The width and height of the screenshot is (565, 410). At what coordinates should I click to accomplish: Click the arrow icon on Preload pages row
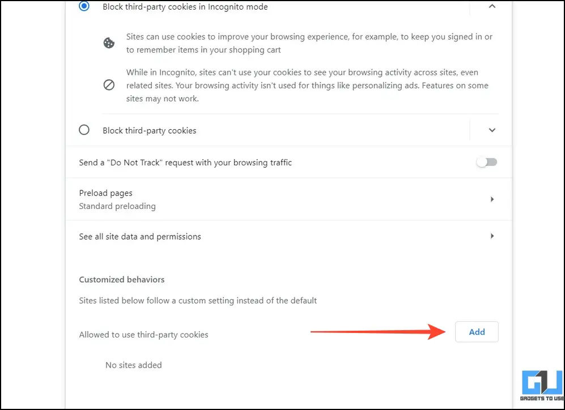[492, 199]
